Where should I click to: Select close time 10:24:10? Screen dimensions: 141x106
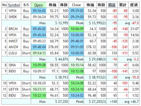pos(77,89)
